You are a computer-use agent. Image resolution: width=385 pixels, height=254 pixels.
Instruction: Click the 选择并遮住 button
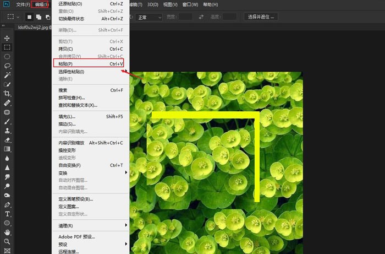[261, 17]
